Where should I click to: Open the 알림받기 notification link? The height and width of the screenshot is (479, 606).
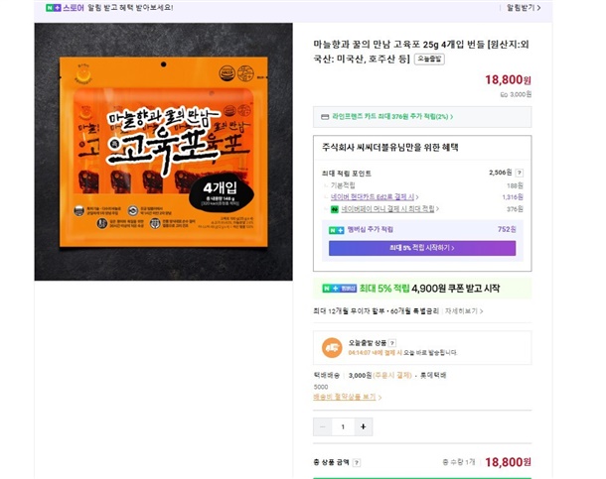524,8
